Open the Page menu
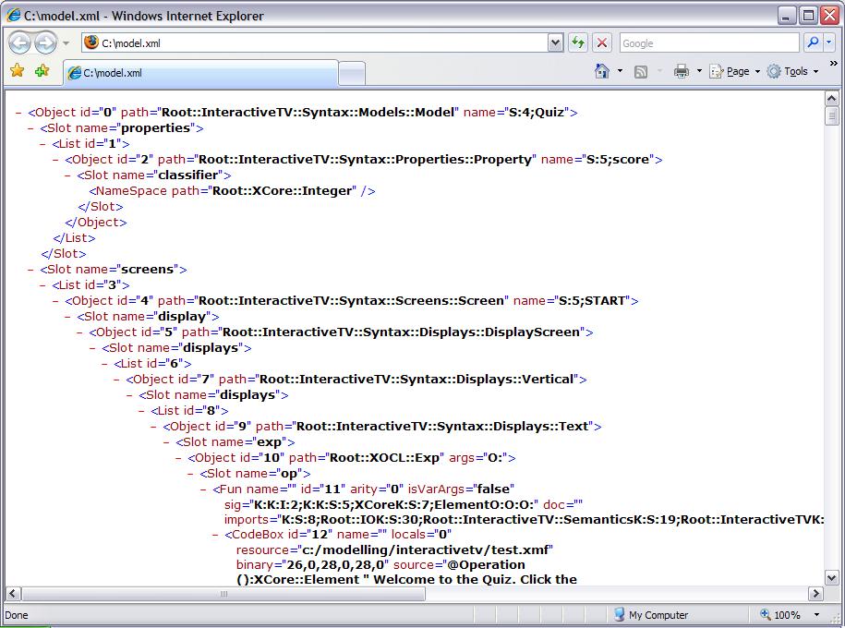Image resolution: width=845 pixels, height=628 pixels. (x=734, y=71)
